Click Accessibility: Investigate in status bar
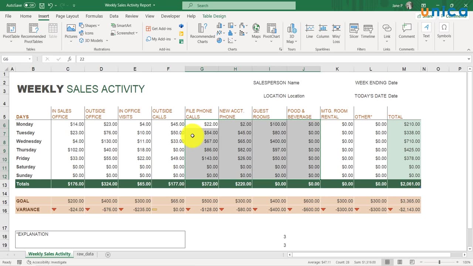 (x=47, y=262)
